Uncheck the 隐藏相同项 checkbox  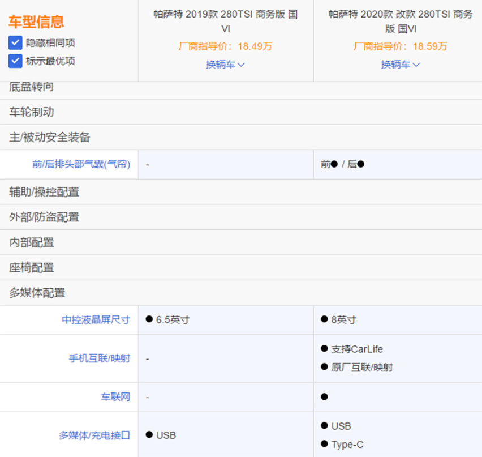15,43
